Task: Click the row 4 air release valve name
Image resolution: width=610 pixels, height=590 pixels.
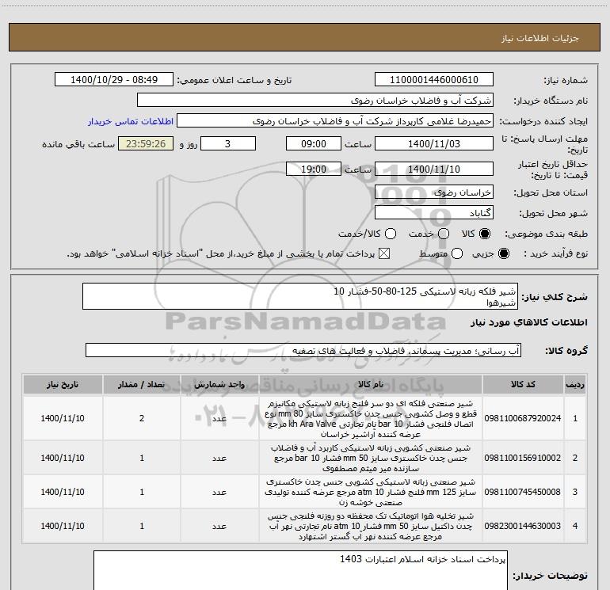Action: click(x=371, y=526)
